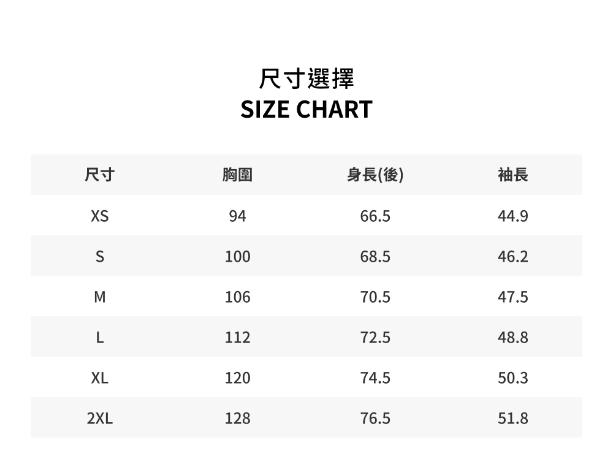The image size is (613, 459).
Task: Click sleeve length value 44.9
Action: click(513, 216)
